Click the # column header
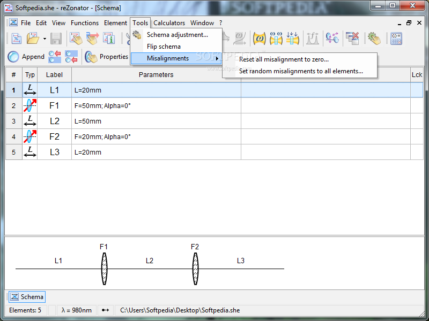 point(14,75)
